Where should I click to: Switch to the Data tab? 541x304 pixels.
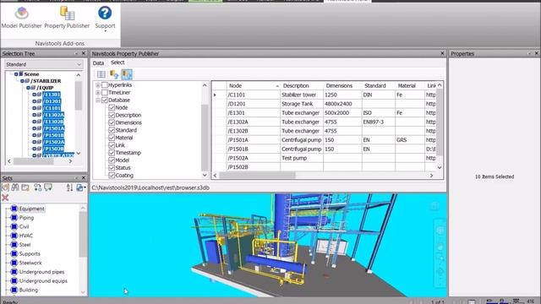(98, 63)
